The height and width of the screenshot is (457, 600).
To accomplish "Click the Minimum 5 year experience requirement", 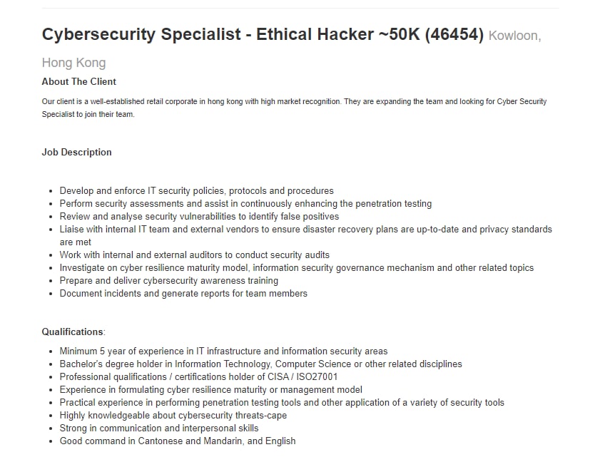I will (x=223, y=351).
